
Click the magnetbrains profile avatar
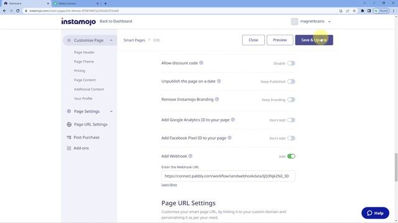294,22
